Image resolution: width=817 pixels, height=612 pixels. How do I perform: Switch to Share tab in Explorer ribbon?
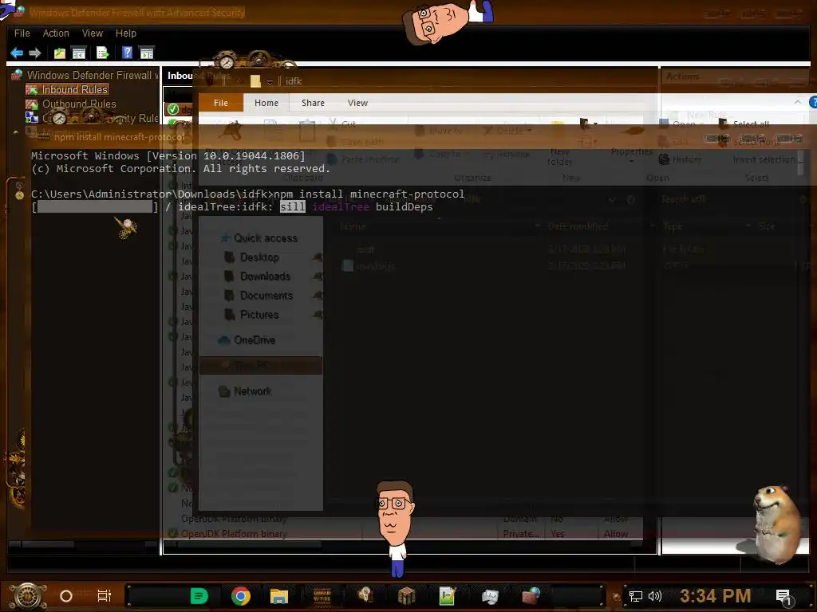click(313, 103)
